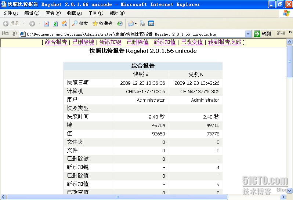
Task: Open the 帮助(H) menu
Action: pos(117,13)
